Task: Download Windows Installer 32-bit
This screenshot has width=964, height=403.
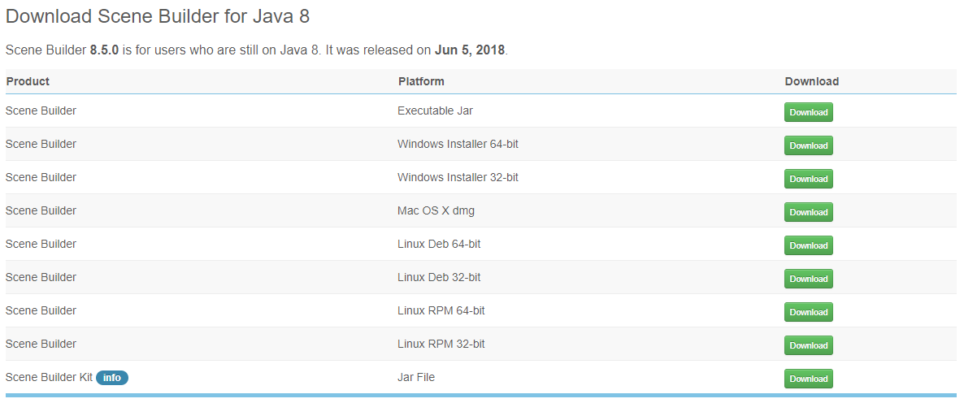Action: tap(809, 179)
